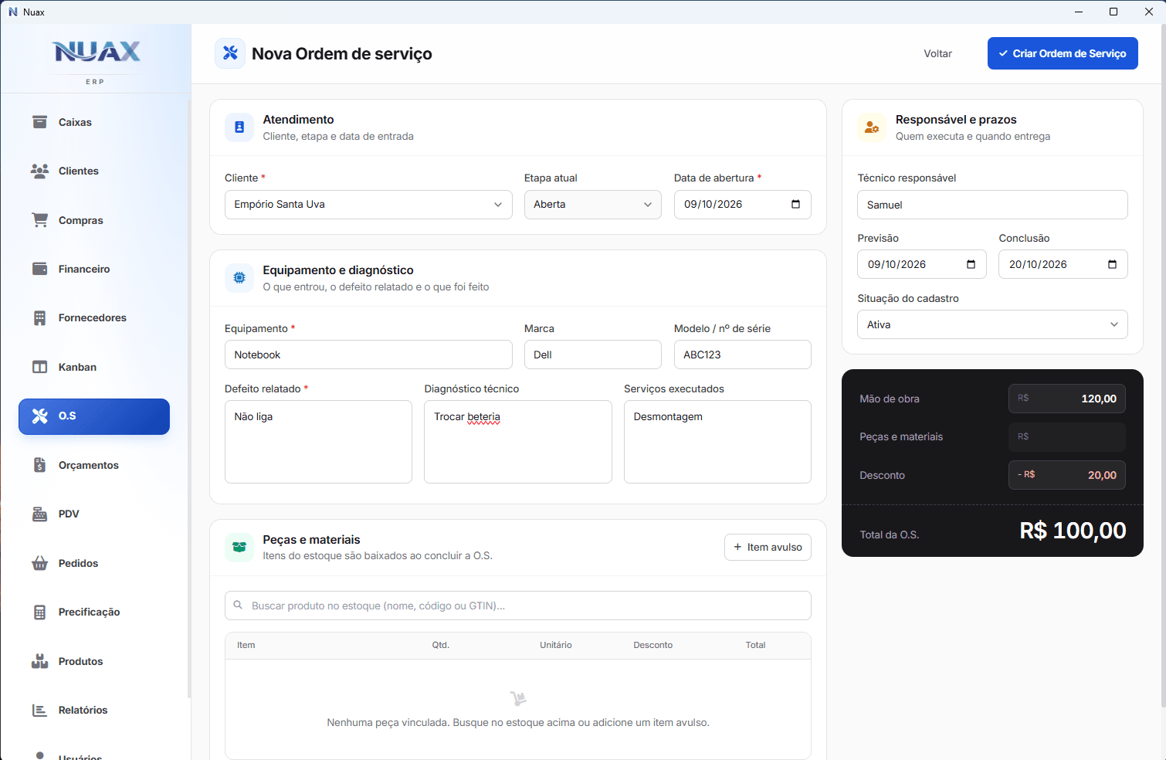The width and height of the screenshot is (1166, 760).
Task: Click the Produtos boxes icon
Action: (39, 661)
